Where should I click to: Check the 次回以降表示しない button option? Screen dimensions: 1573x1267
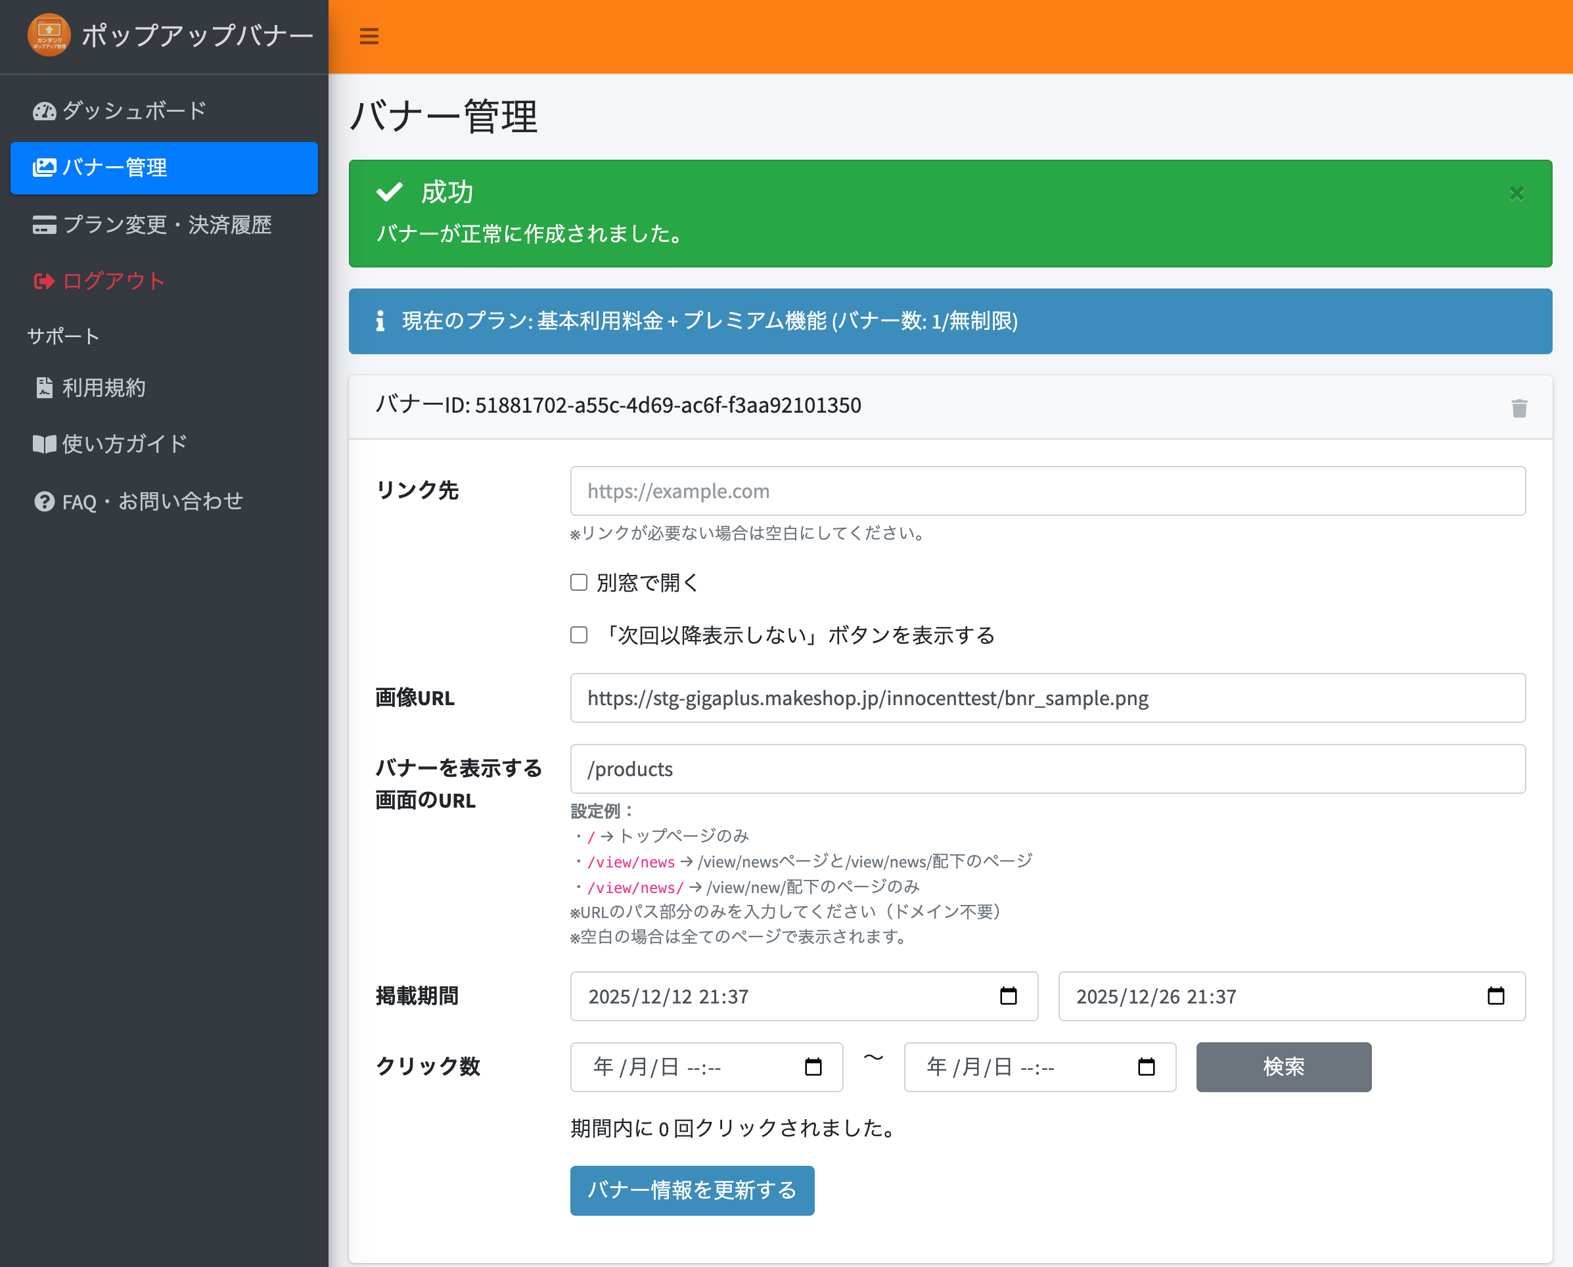point(579,635)
